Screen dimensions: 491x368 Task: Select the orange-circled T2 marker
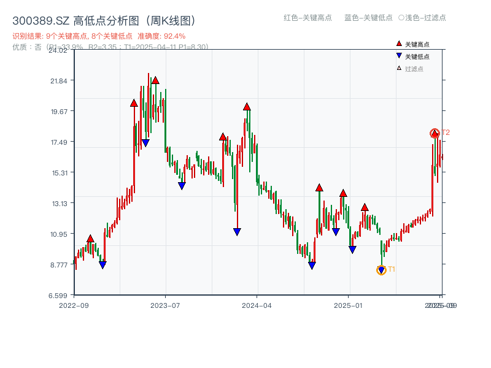tap(435, 133)
